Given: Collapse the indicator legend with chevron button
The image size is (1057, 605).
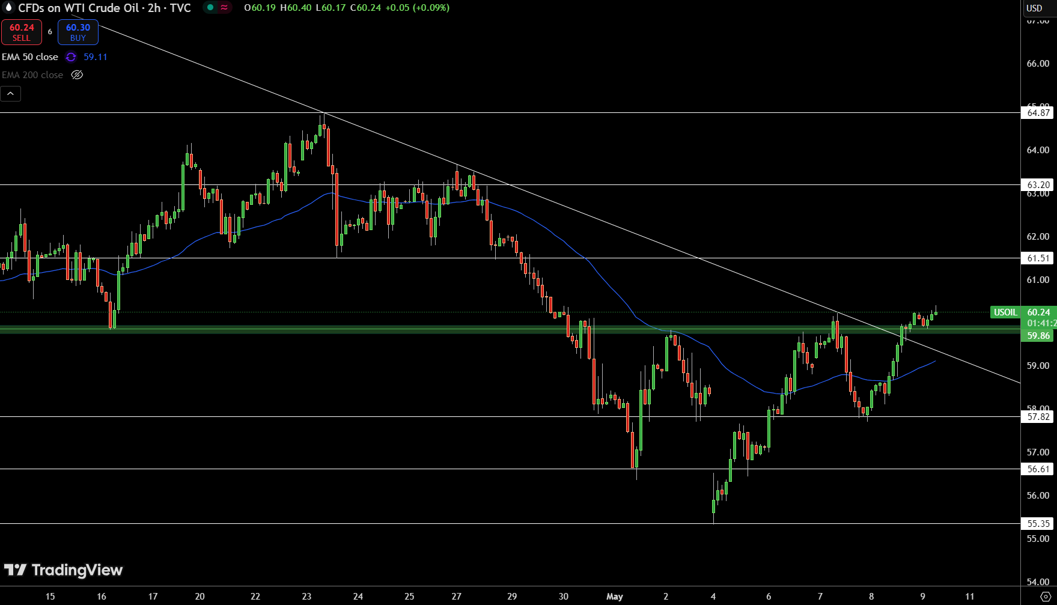Looking at the screenshot, I should [x=11, y=94].
